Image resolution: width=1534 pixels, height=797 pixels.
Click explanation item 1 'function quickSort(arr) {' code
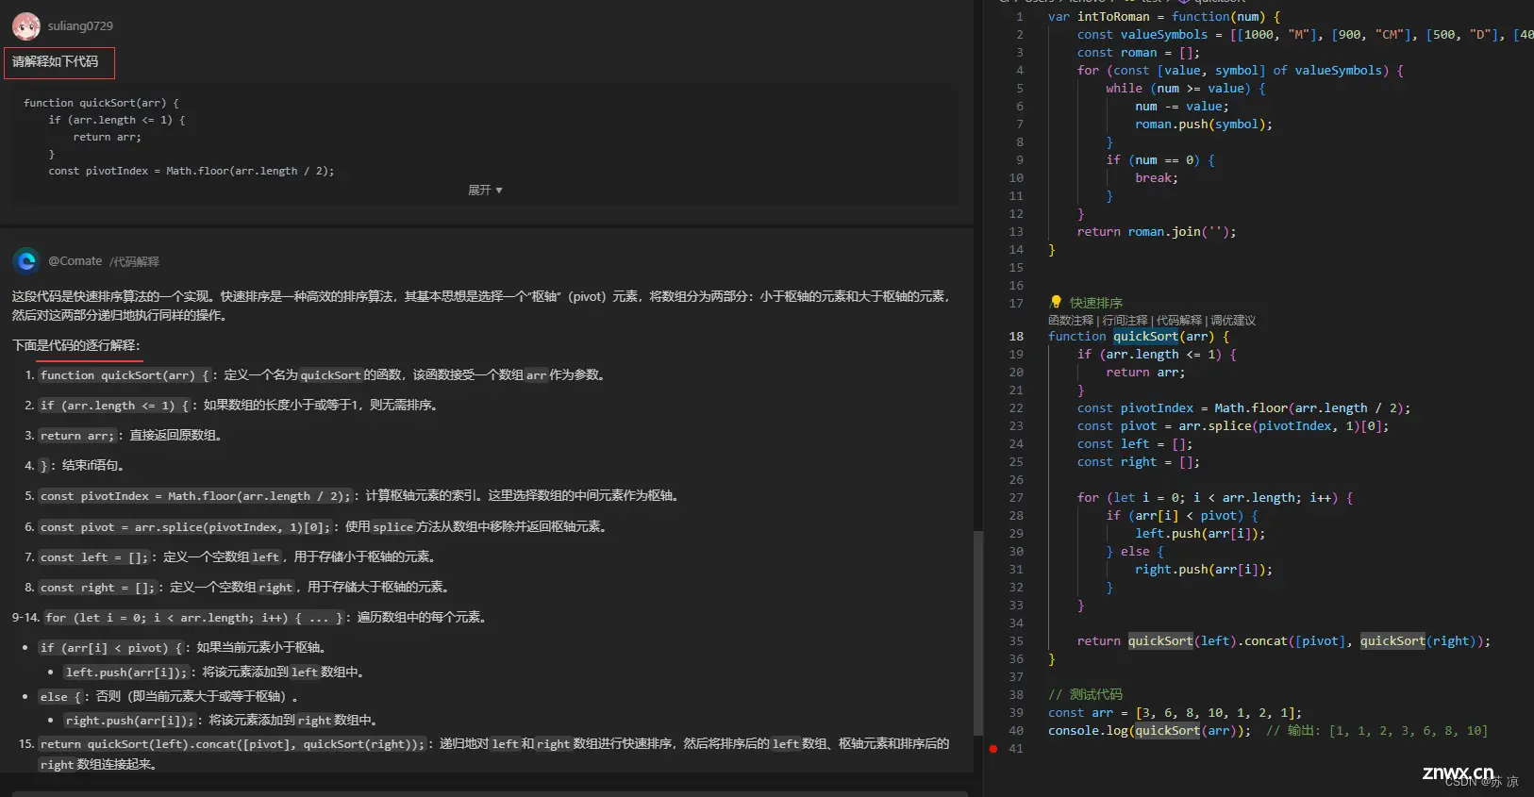coord(126,375)
